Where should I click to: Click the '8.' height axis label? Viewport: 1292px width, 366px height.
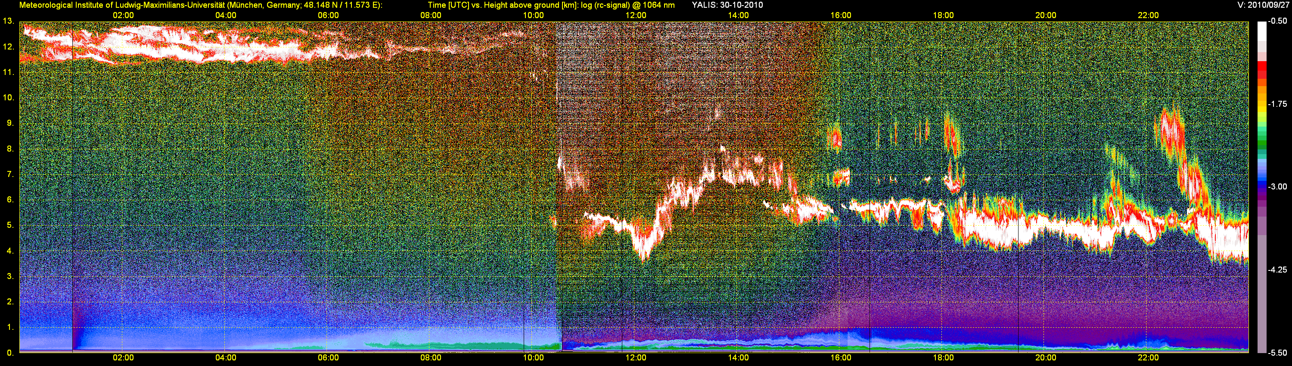tap(10, 149)
